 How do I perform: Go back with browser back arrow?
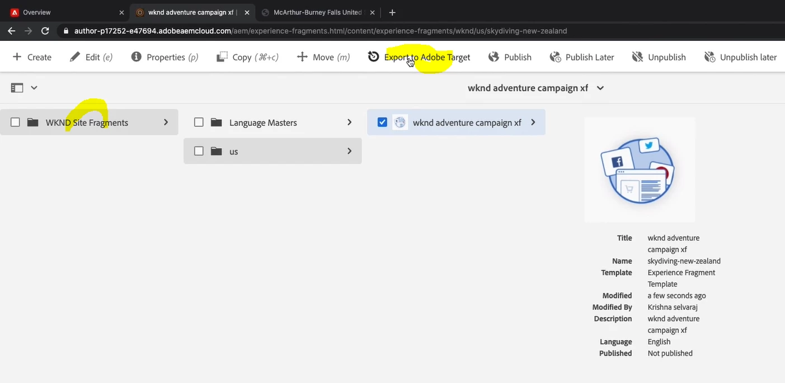pos(11,31)
